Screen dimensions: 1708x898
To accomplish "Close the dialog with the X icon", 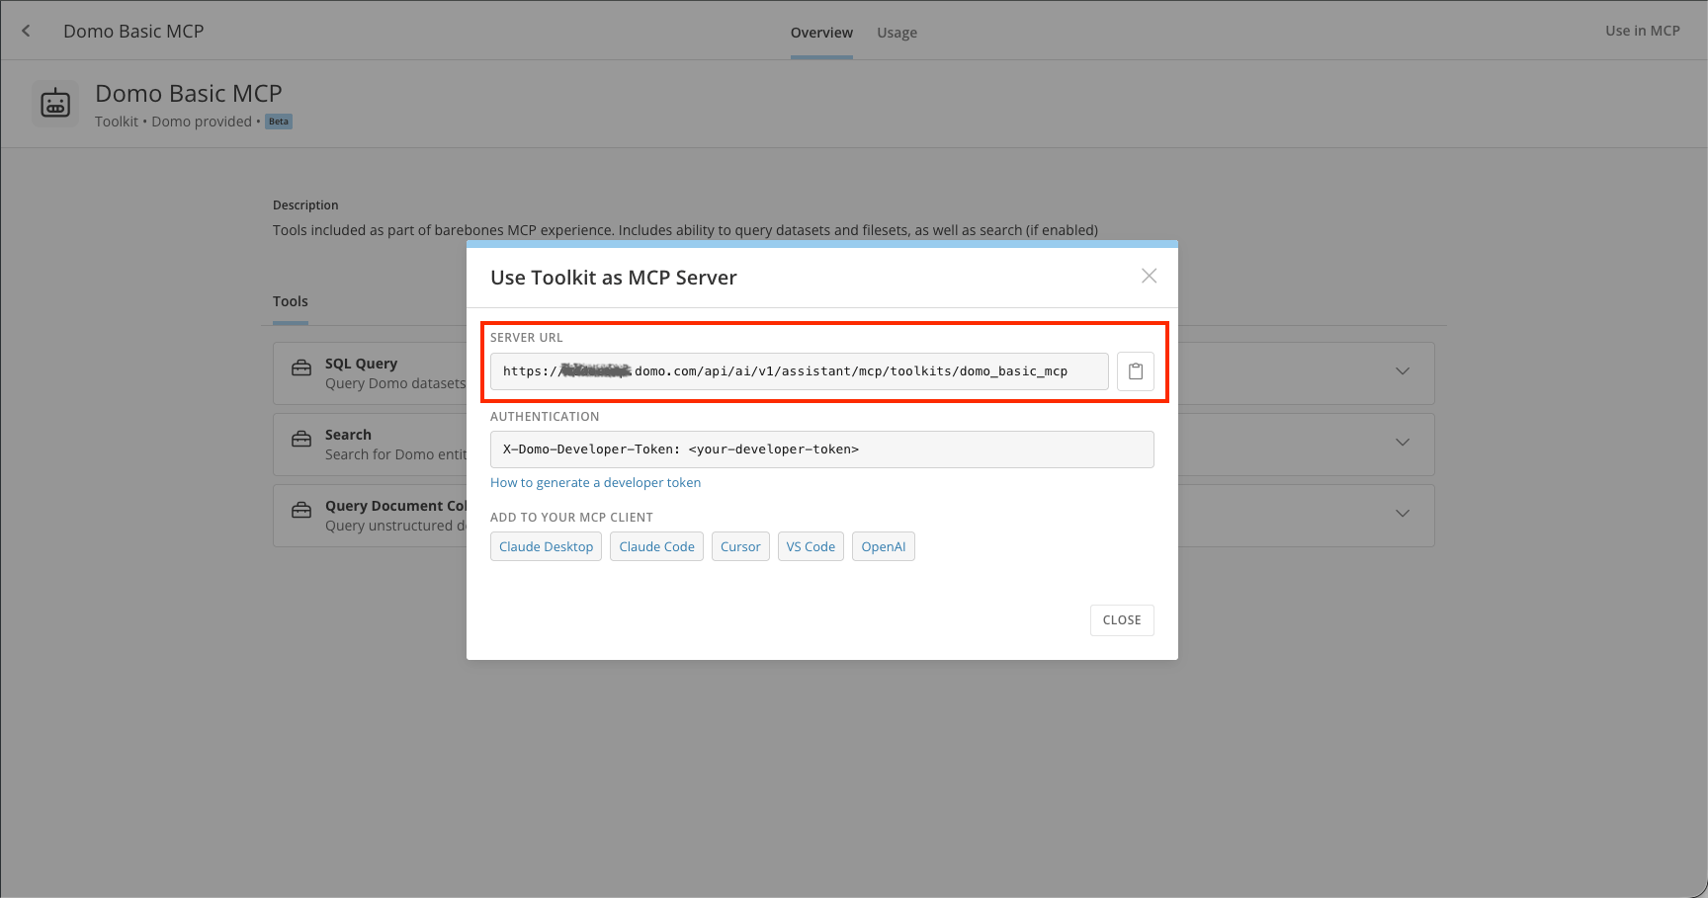I will click(x=1149, y=276).
